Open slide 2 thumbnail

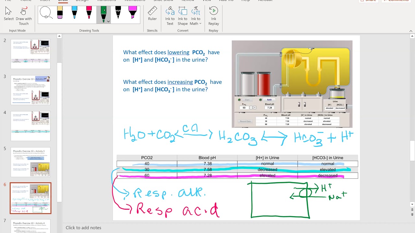(30, 54)
